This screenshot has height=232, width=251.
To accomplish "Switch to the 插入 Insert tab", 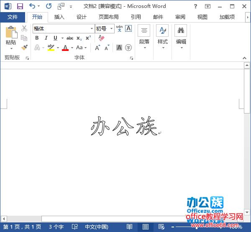I will pyautogui.click(x=59, y=17).
